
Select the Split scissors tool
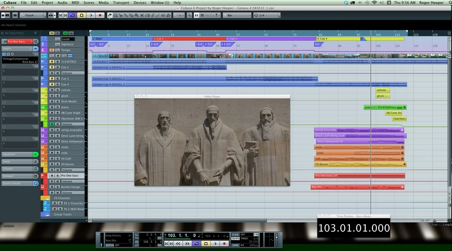pos(121,15)
